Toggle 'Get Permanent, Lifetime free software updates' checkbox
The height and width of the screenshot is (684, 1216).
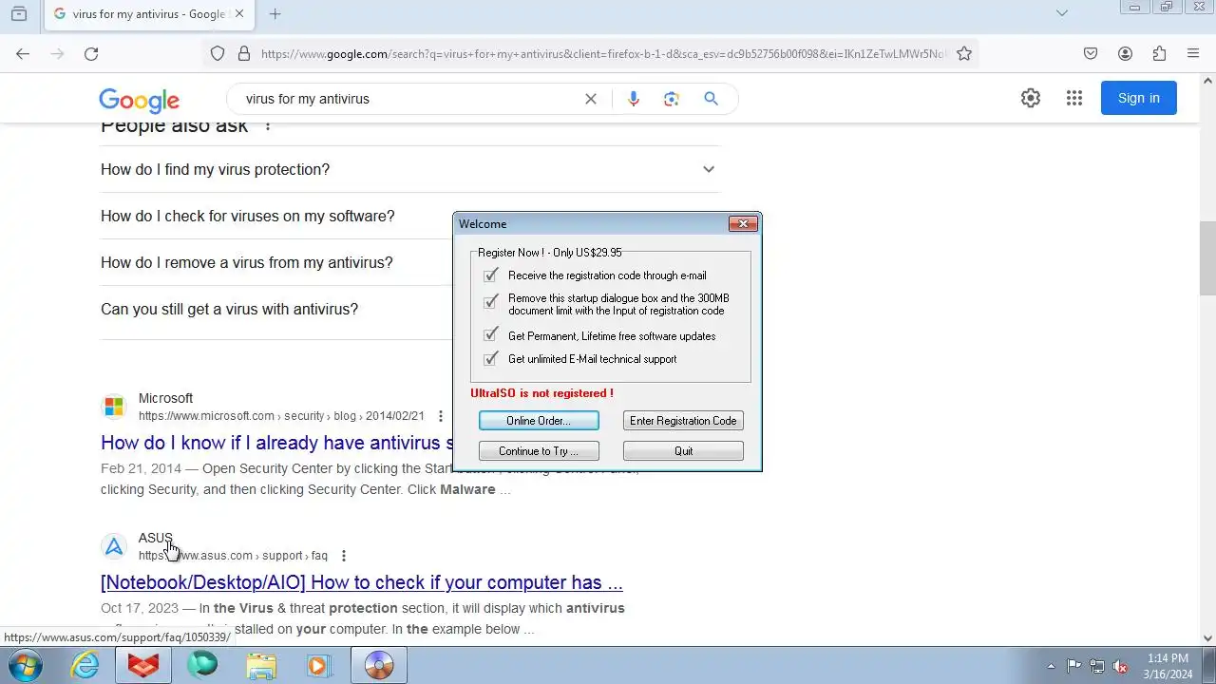[490, 334]
